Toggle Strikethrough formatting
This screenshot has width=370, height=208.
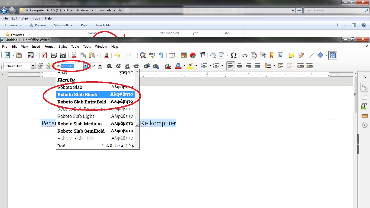click(x=136, y=66)
